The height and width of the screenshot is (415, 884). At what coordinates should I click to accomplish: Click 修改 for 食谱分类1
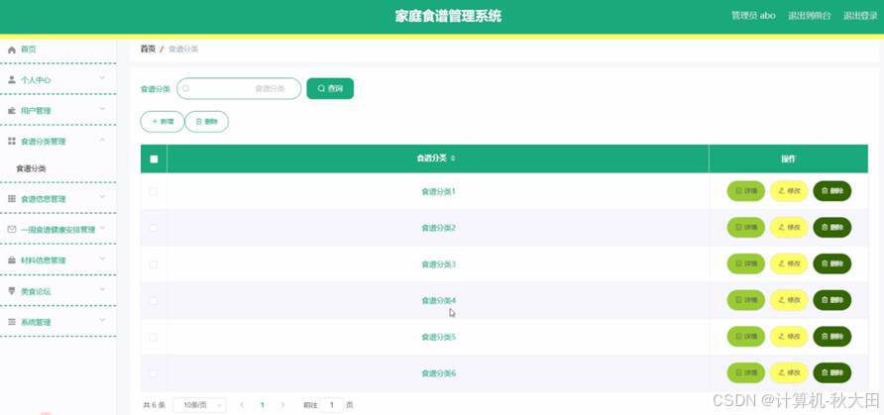tap(789, 191)
